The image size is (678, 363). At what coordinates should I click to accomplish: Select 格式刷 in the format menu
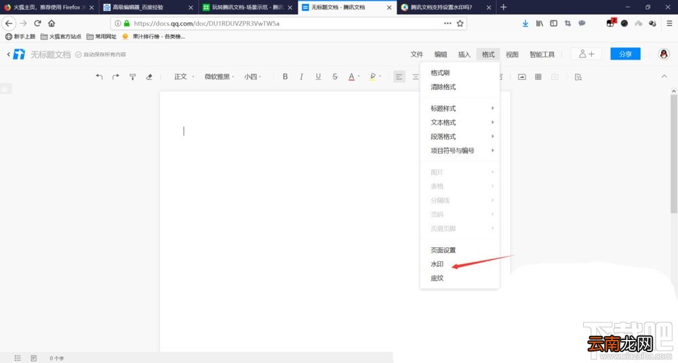click(x=460, y=72)
